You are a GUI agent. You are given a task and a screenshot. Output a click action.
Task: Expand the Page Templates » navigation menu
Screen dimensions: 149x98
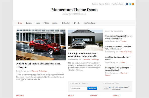(x=90, y=23)
